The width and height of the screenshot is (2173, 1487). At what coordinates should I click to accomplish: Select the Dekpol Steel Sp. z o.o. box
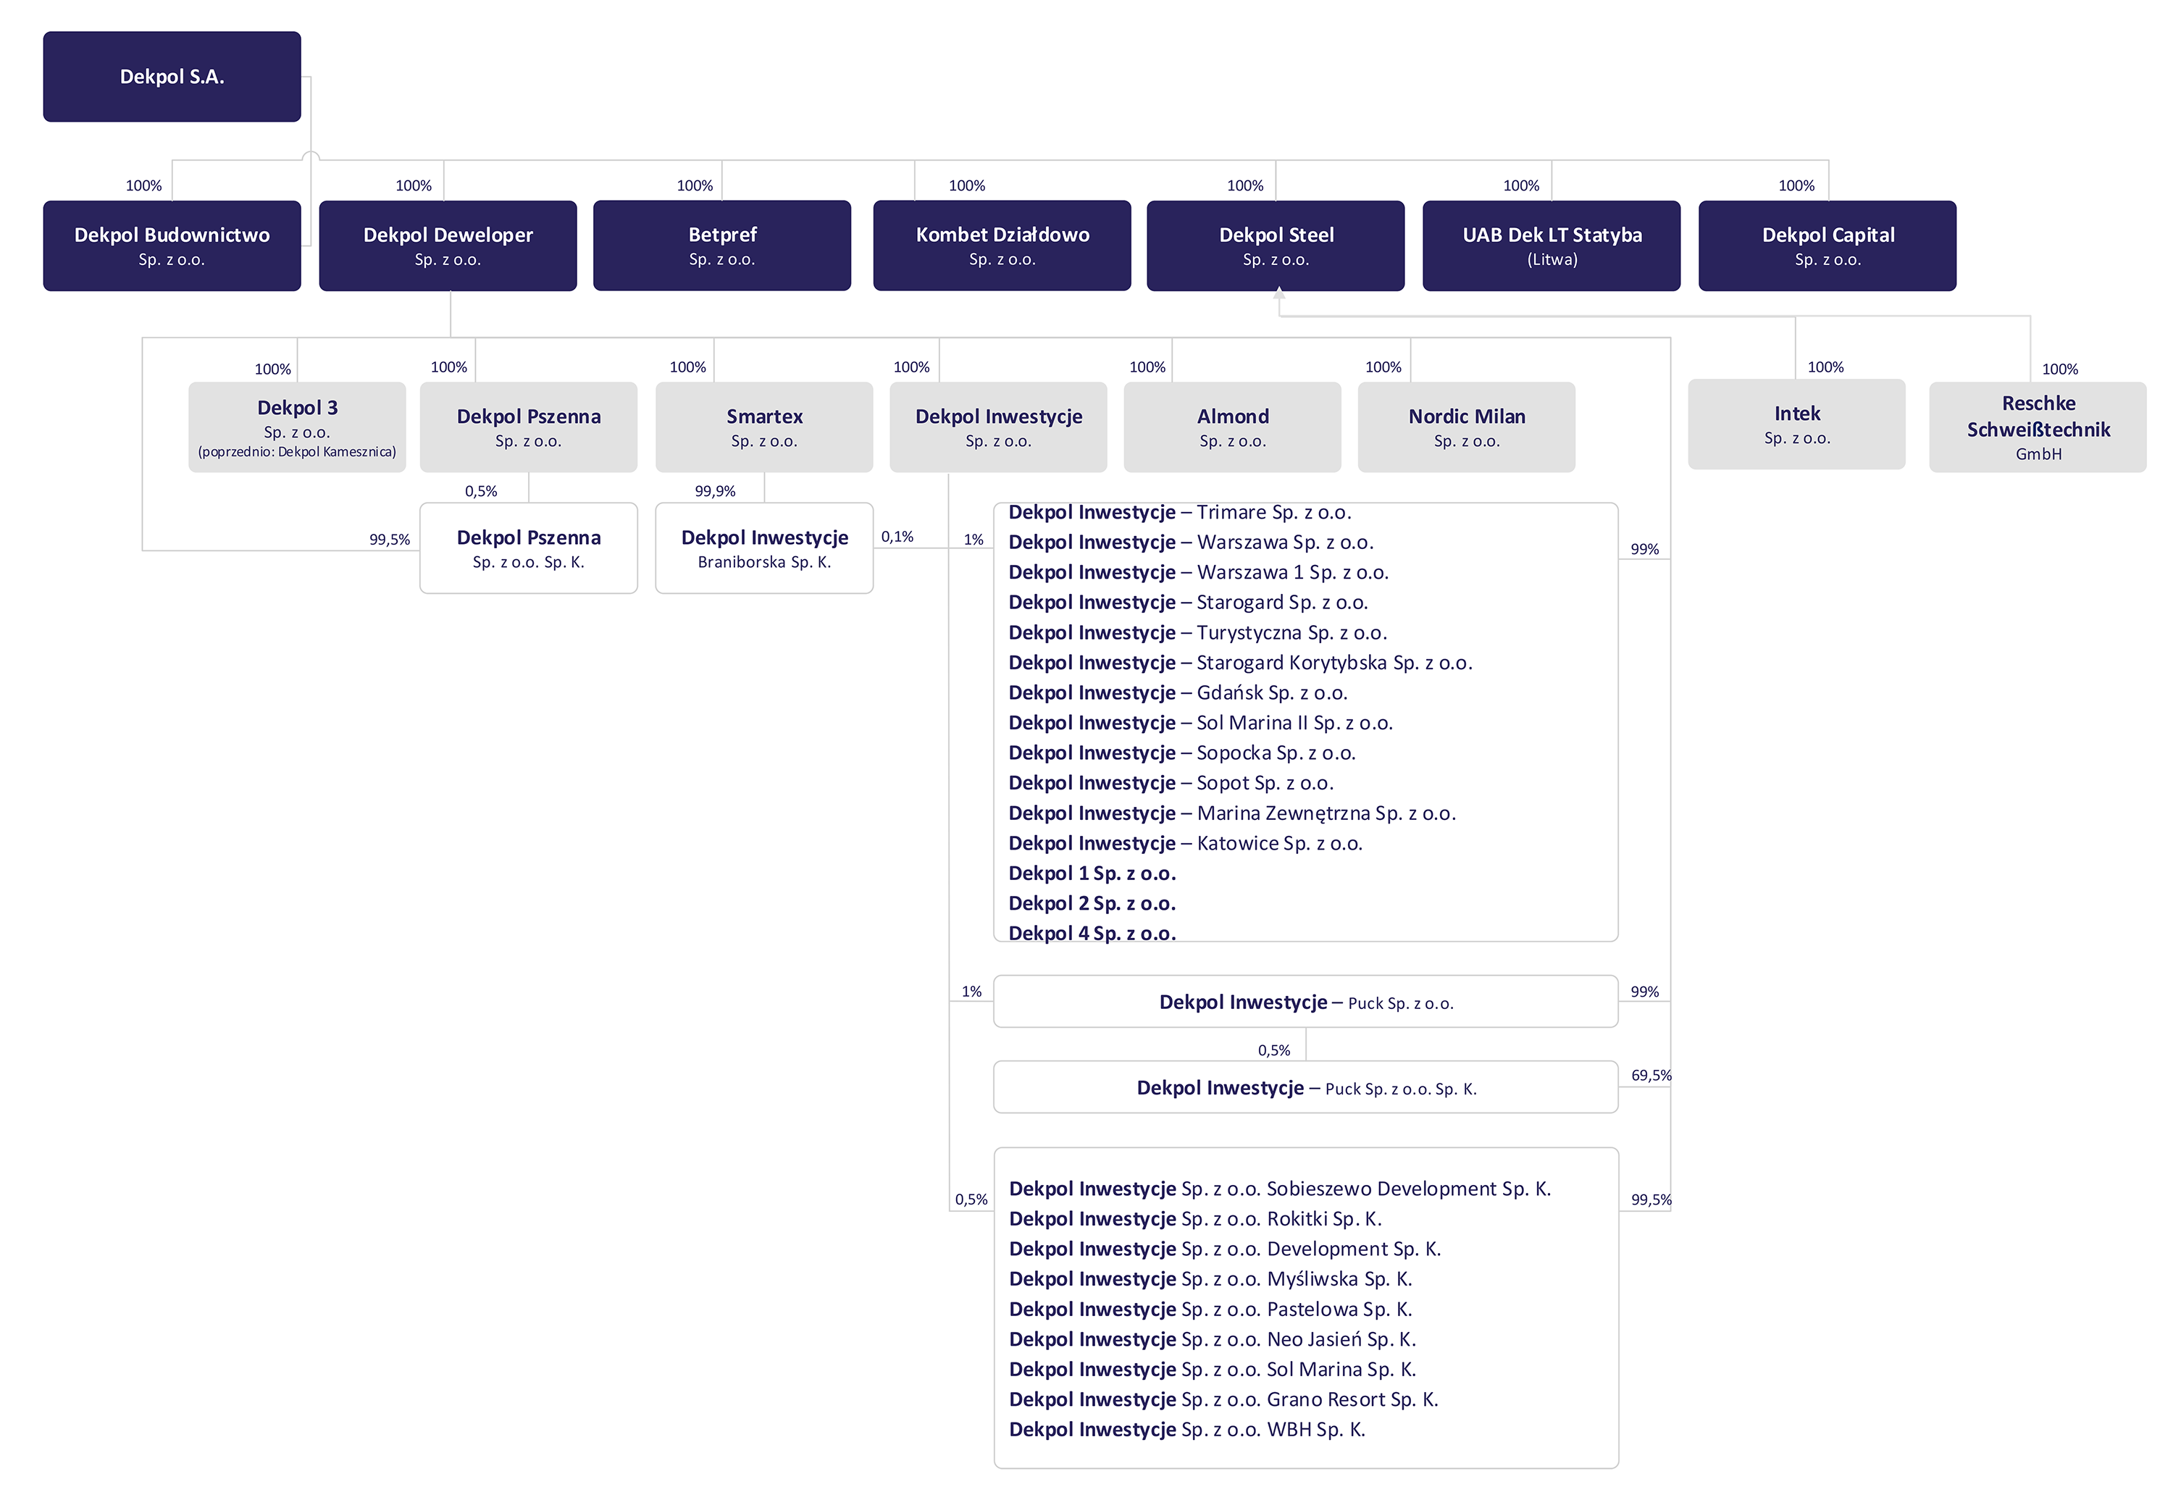1276,246
